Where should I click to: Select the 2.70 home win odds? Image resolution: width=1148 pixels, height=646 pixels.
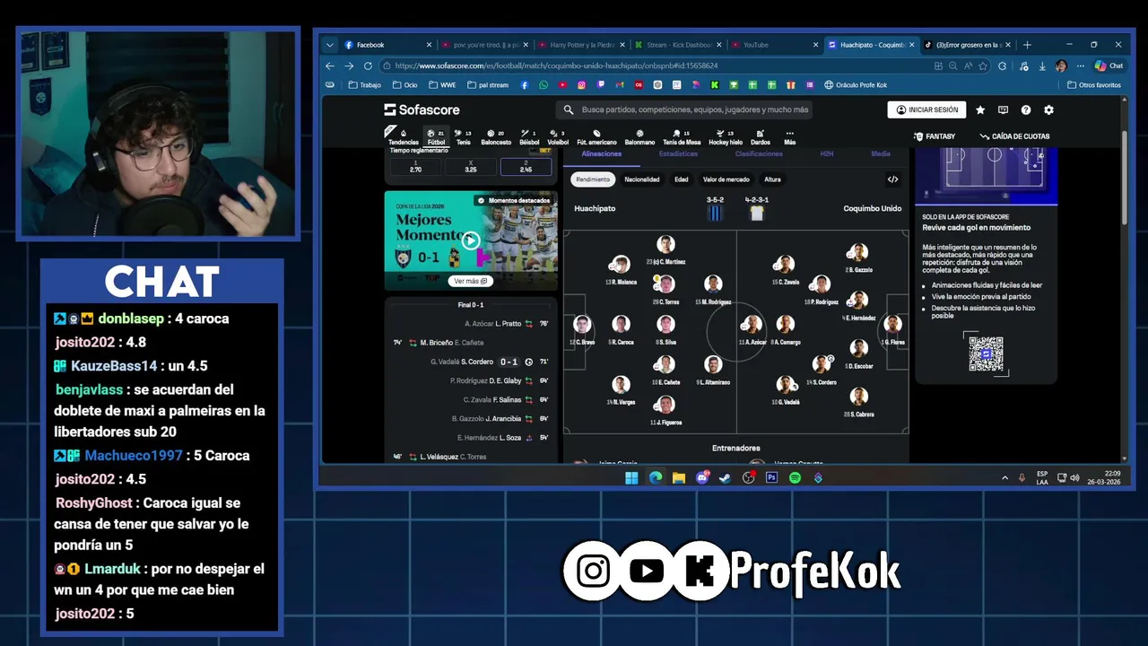[415, 167]
